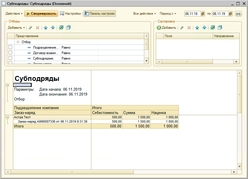Click Итого total row label
Screen dimensions: 248x179
pos(19,126)
